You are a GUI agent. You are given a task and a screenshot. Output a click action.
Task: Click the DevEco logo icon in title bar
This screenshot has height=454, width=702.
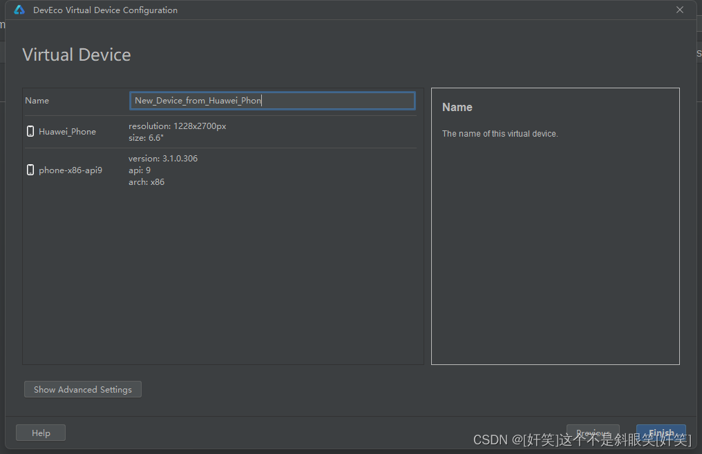pyautogui.click(x=19, y=10)
